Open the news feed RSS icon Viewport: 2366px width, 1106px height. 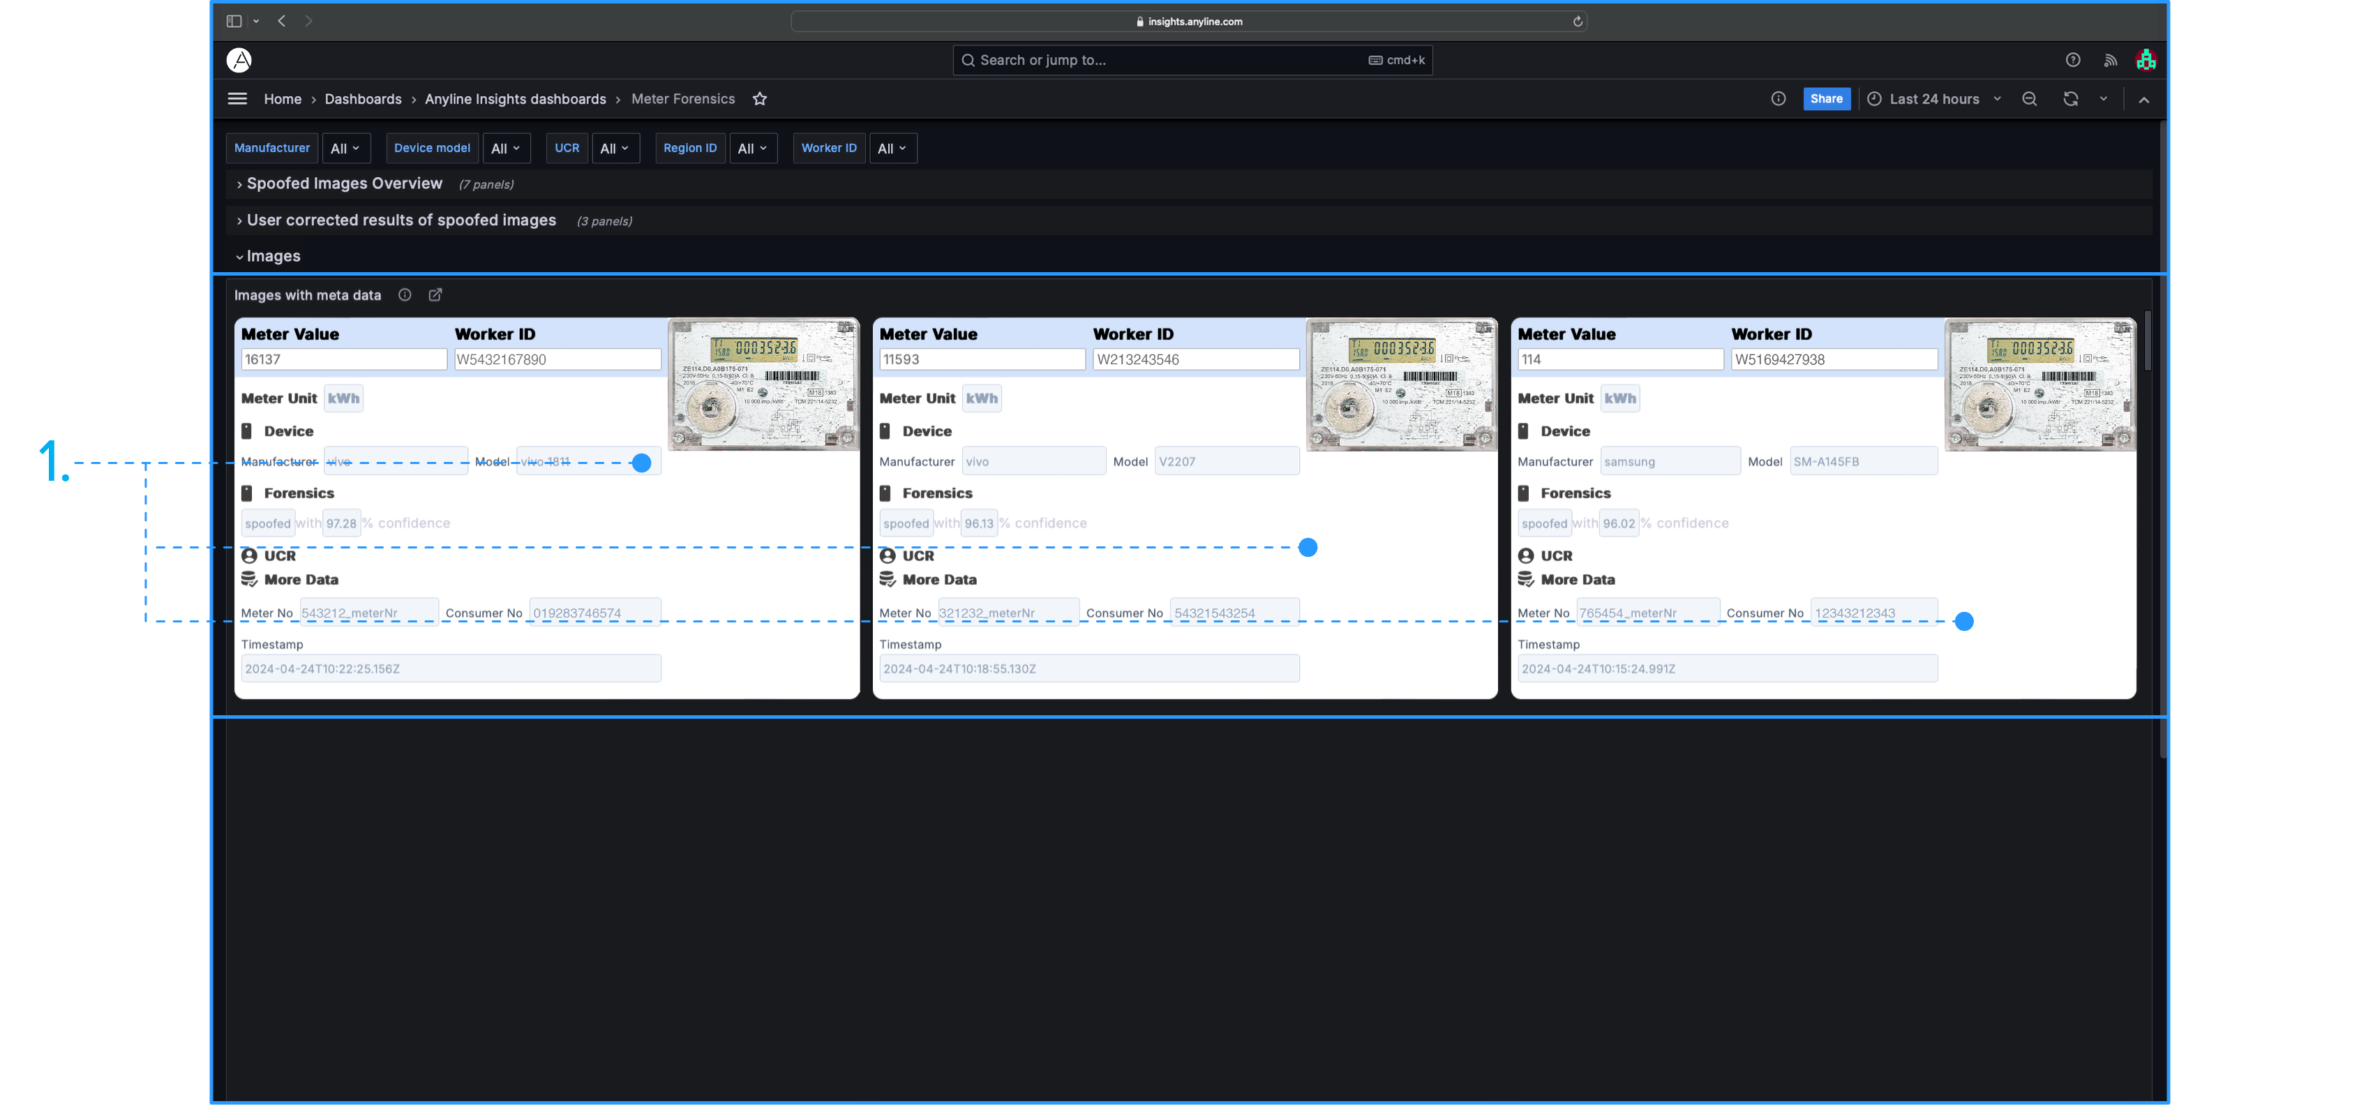[2111, 60]
